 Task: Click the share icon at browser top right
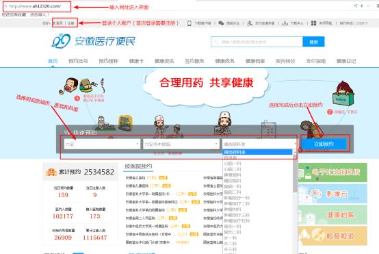[x=355, y=5]
